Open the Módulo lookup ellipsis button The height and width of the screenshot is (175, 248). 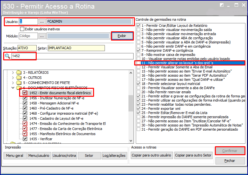tap(42, 36)
